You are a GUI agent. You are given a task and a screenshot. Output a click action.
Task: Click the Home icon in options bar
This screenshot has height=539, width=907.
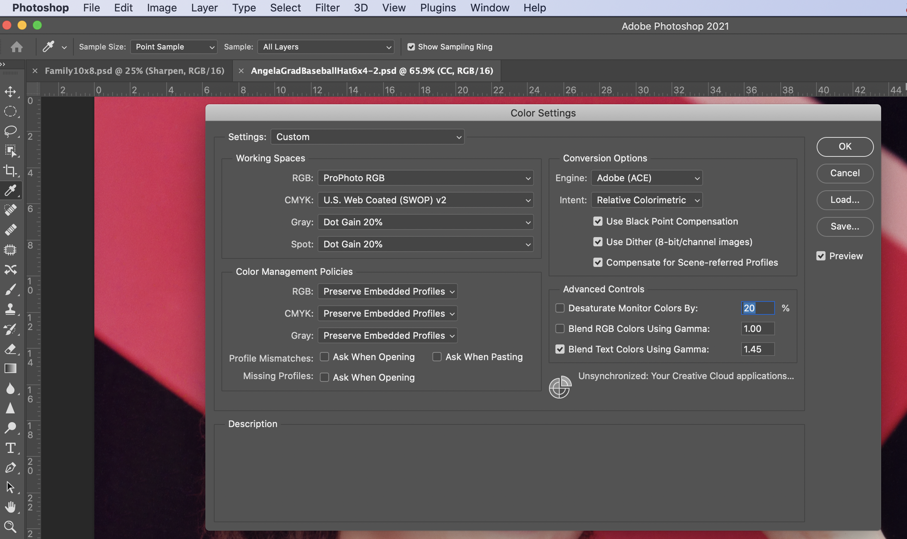17,47
